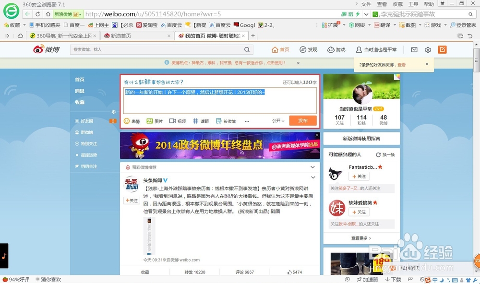480x284 pixels.
Task: Open 公开 visibility dropdown
Action: (278, 121)
